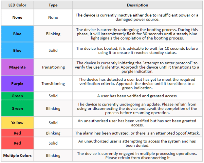
Task: Select the description about multiple processing operations
Action: tap(137, 155)
